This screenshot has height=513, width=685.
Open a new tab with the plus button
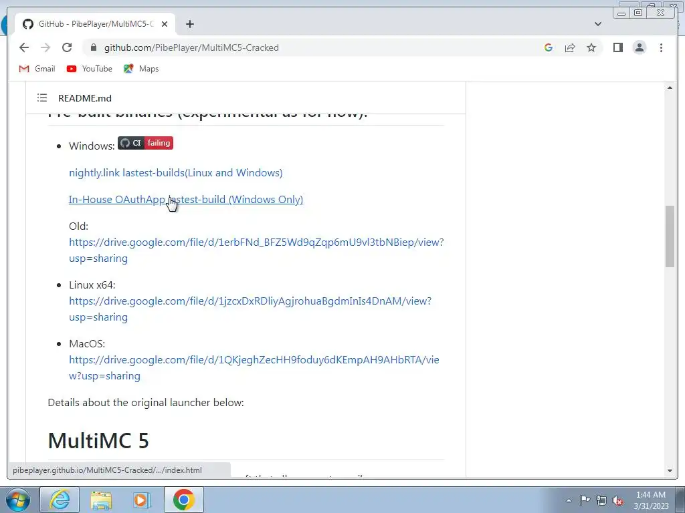click(x=189, y=24)
